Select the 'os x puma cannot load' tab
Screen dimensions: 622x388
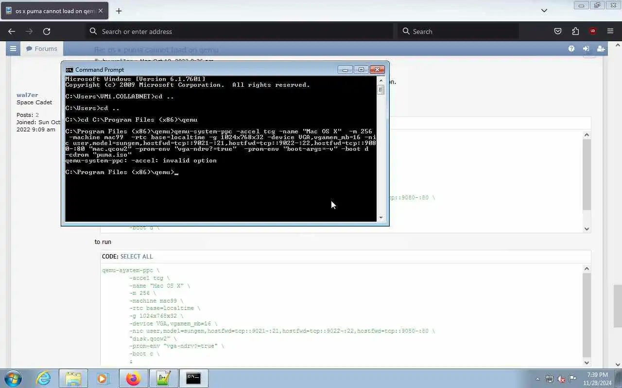coord(54,11)
